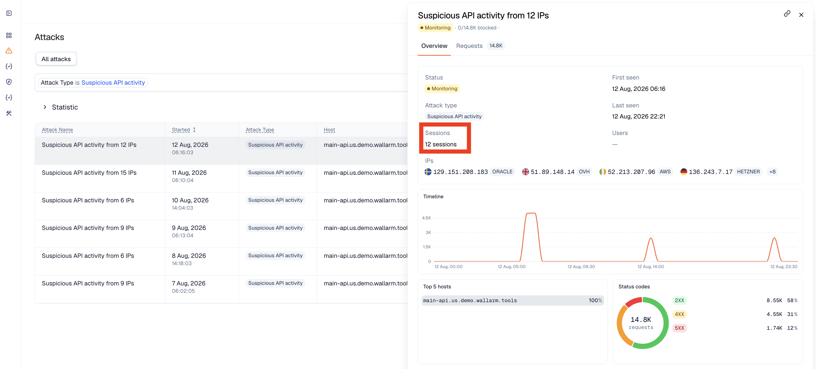Click IP address 136.243.7.17
This screenshot has width=816, height=369.
pos(711,172)
